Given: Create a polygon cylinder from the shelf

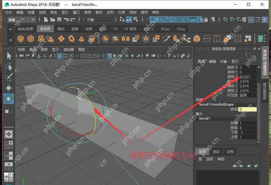Looking at the screenshot, I should point(41,39).
